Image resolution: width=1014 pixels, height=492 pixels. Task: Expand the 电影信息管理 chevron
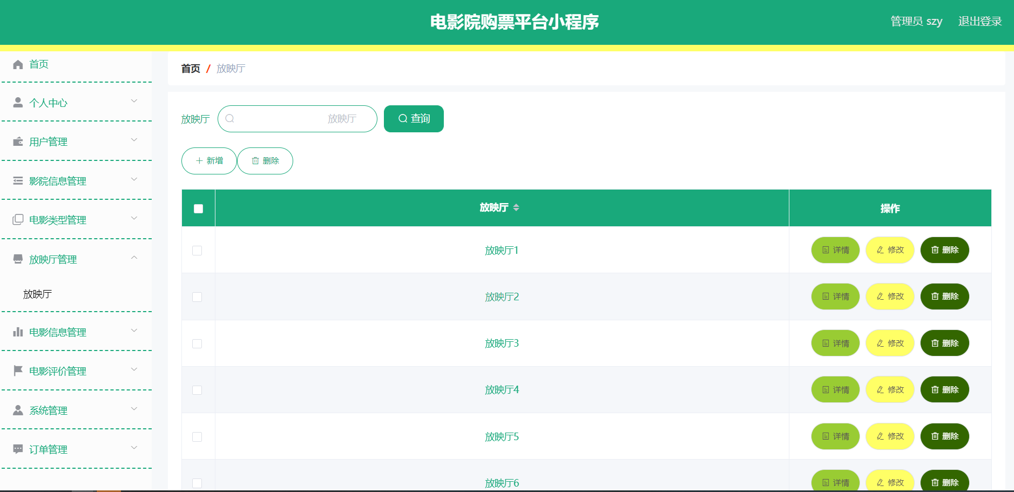[x=134, y=331]
